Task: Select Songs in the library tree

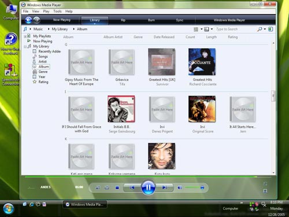Action: (x=43, y=57)
